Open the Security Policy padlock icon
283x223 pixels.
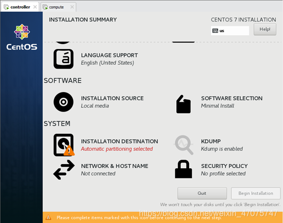click(x=183, y=169)
